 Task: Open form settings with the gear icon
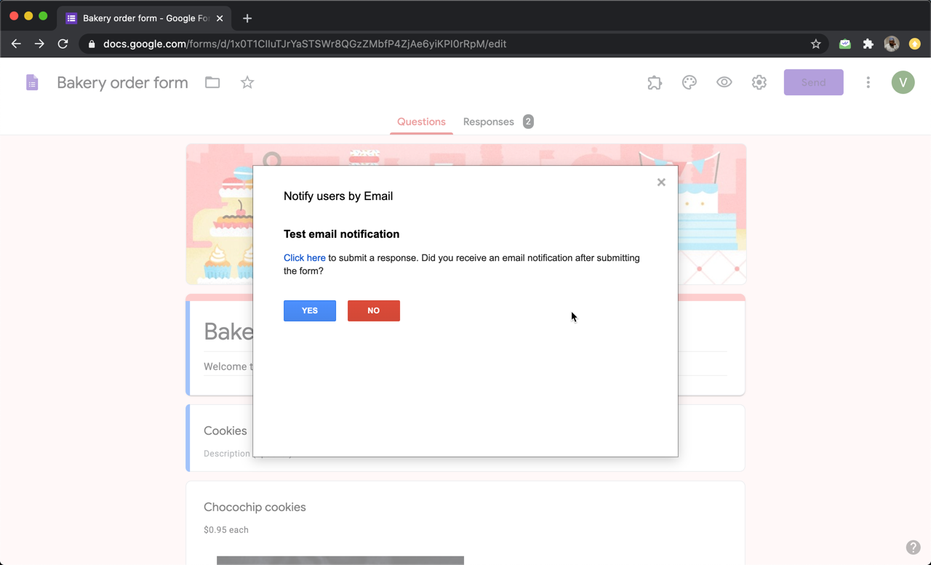tap(759, 82)
